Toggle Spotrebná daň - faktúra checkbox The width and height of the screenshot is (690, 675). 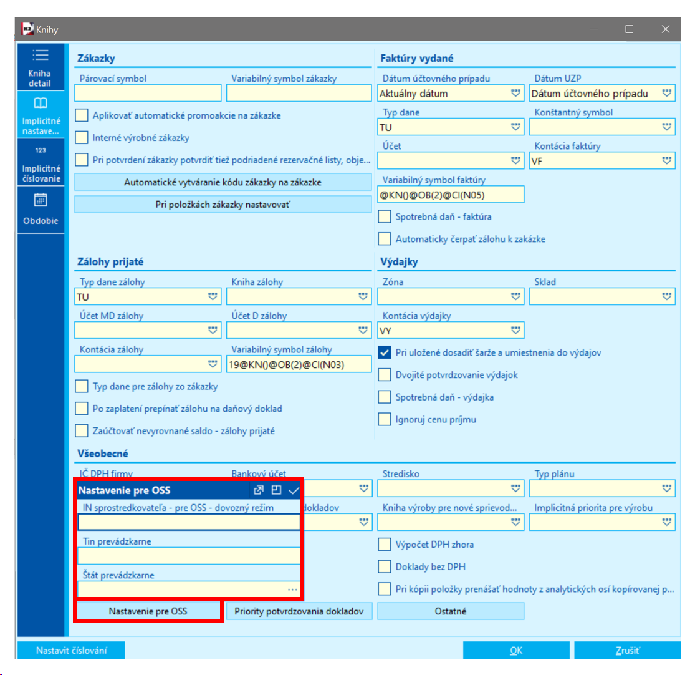point(385,216)
